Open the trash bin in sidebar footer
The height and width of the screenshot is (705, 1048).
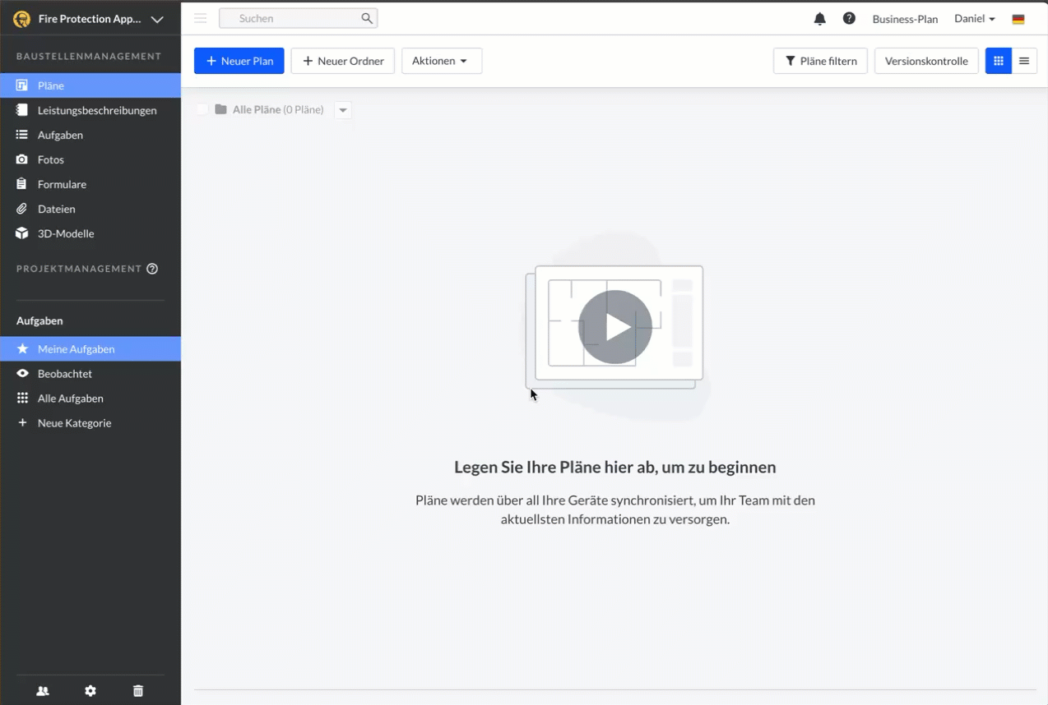138,691
